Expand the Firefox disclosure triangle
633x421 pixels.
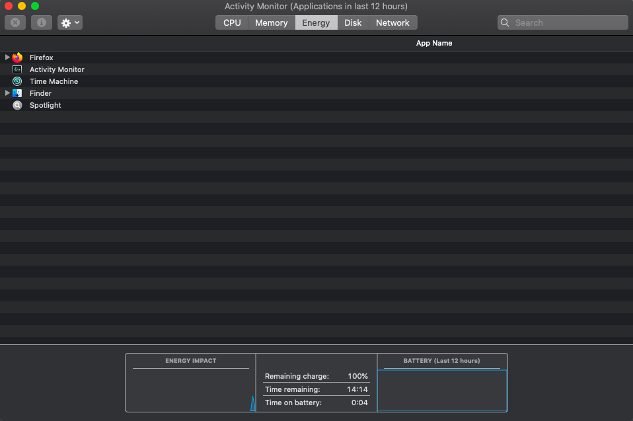(x=7, y=57)
